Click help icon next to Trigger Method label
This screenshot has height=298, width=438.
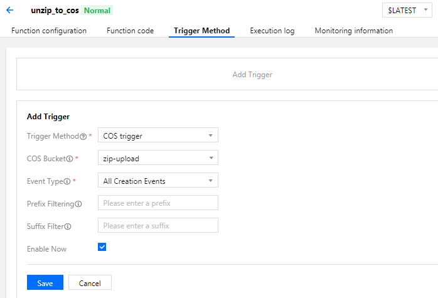click(x=83, y=137)
